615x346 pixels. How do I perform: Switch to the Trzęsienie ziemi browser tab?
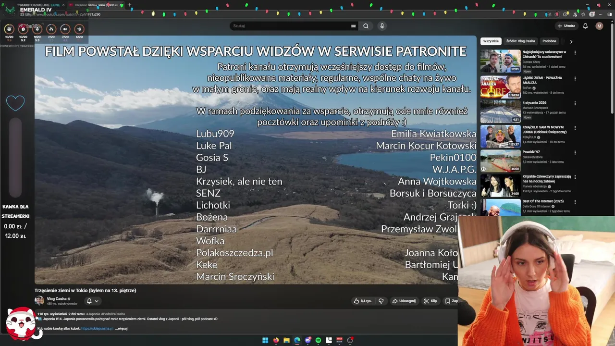tap(96, 5)
